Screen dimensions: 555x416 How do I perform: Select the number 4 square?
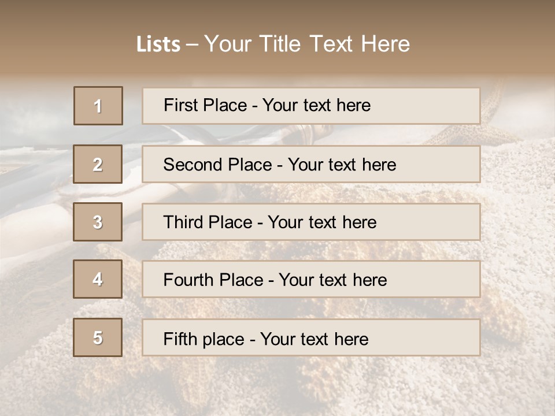click(x=98, y=279)
